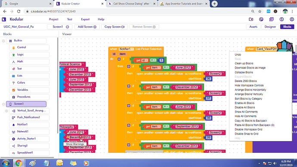Open the backpack icon in the workspace

pyautogui.click(x=285, y=46)
